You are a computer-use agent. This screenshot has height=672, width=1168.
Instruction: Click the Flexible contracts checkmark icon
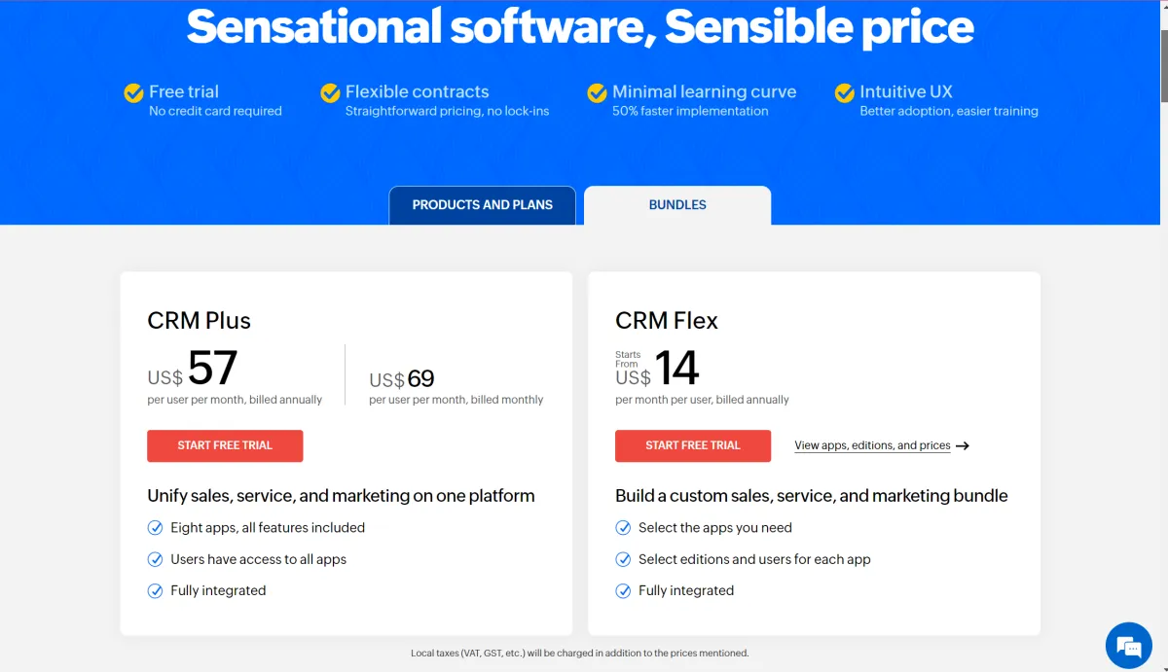(x=330, y=93)
